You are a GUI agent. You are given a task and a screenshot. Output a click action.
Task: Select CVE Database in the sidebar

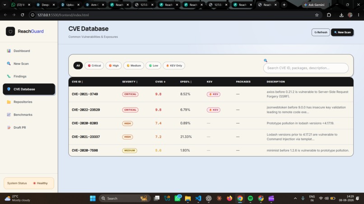[x=29, y=89]
